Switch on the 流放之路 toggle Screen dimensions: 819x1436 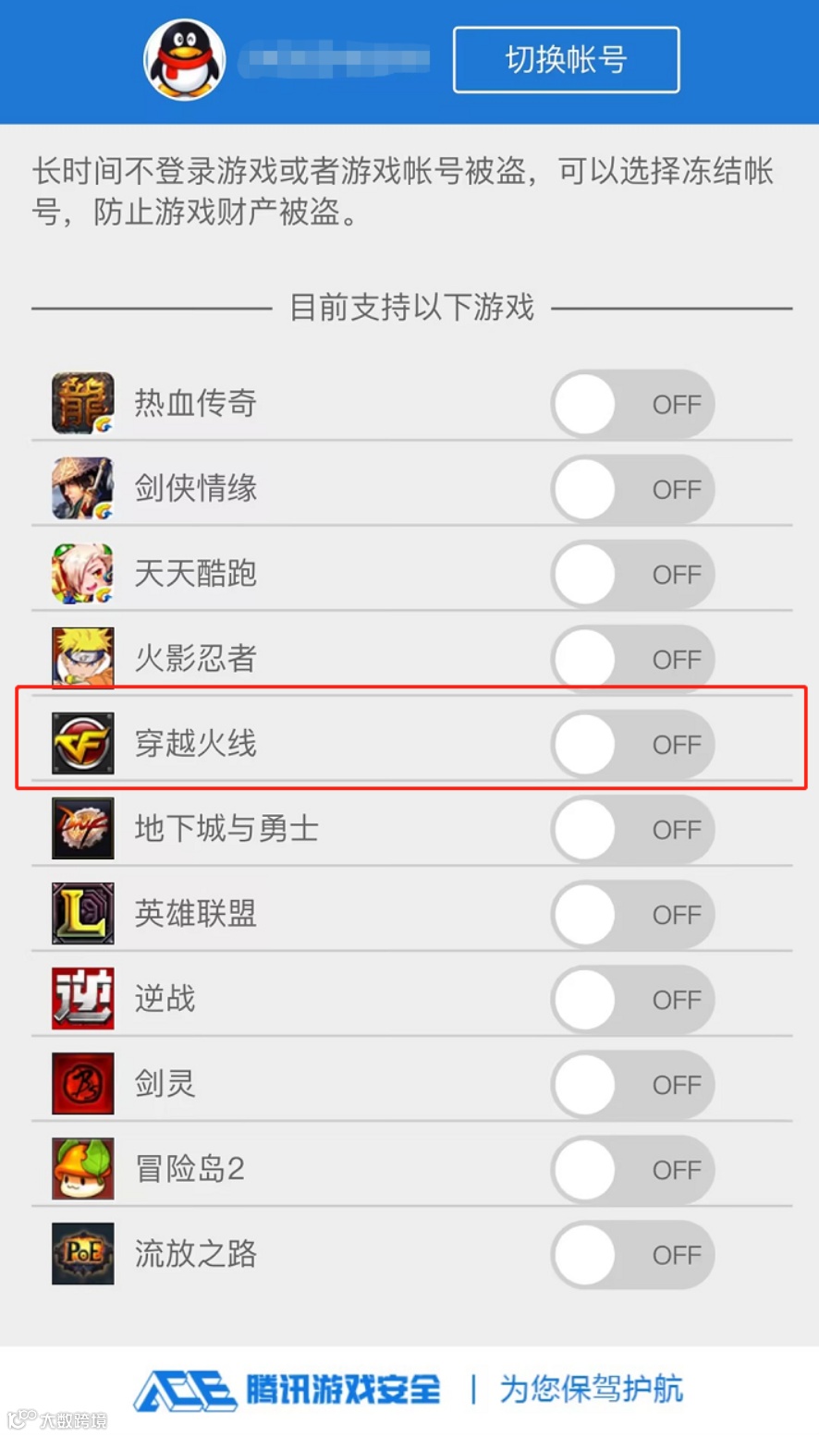pos(633,1254)
